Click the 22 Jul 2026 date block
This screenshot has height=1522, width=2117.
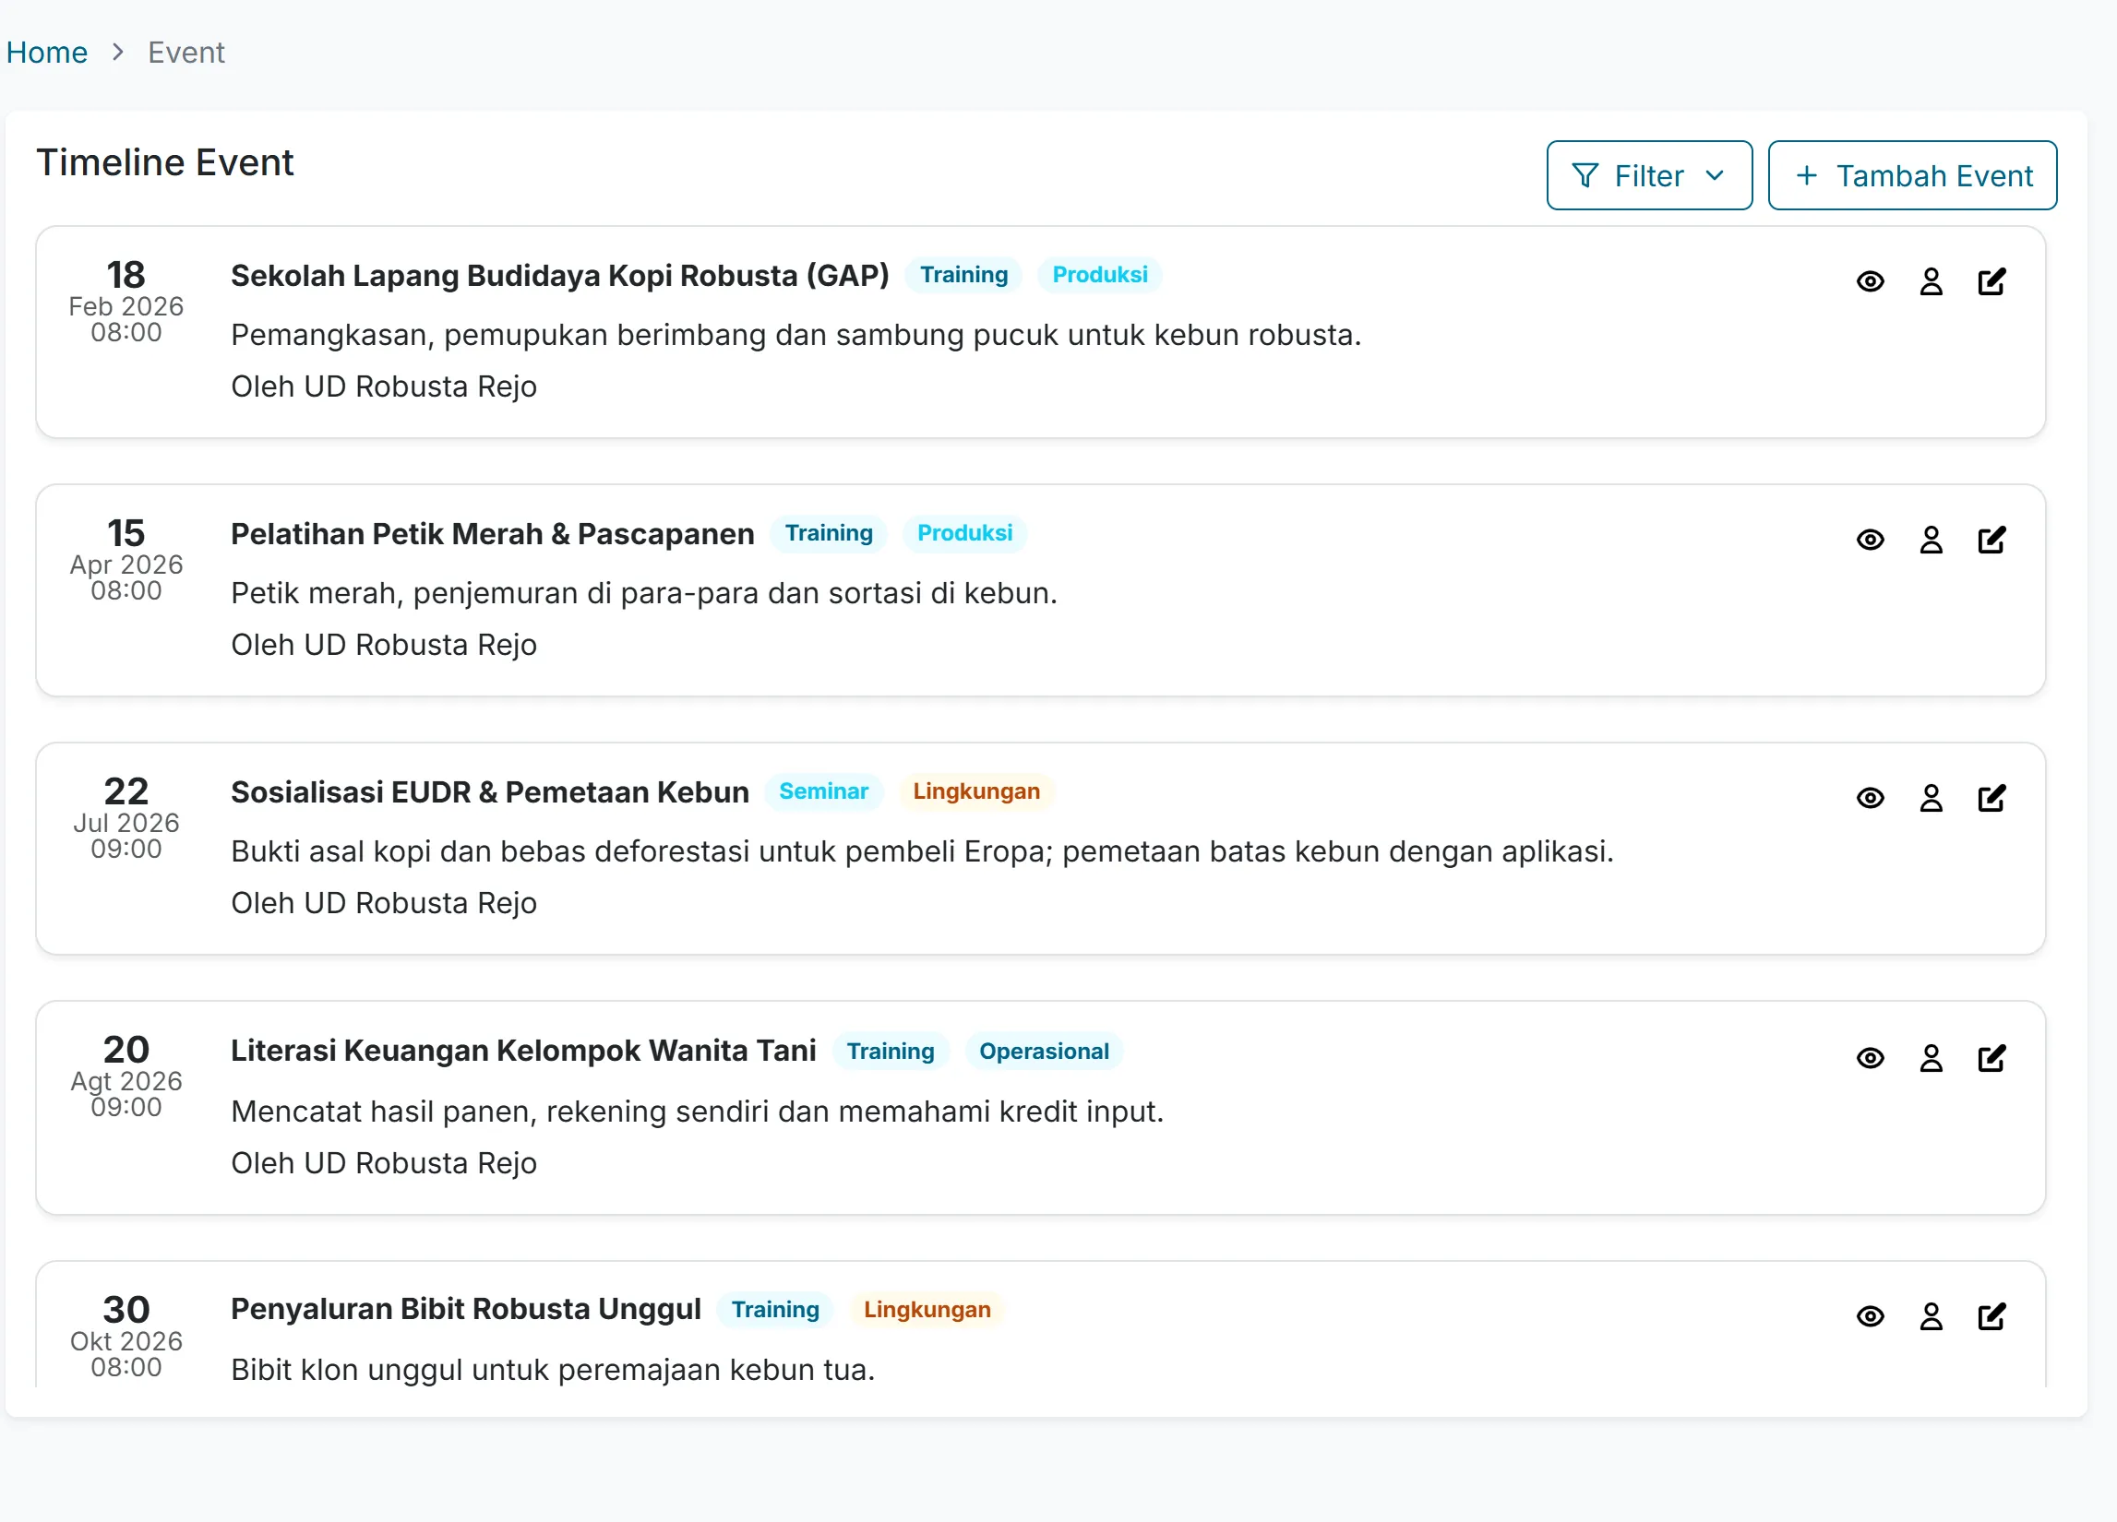pos(126,817)
